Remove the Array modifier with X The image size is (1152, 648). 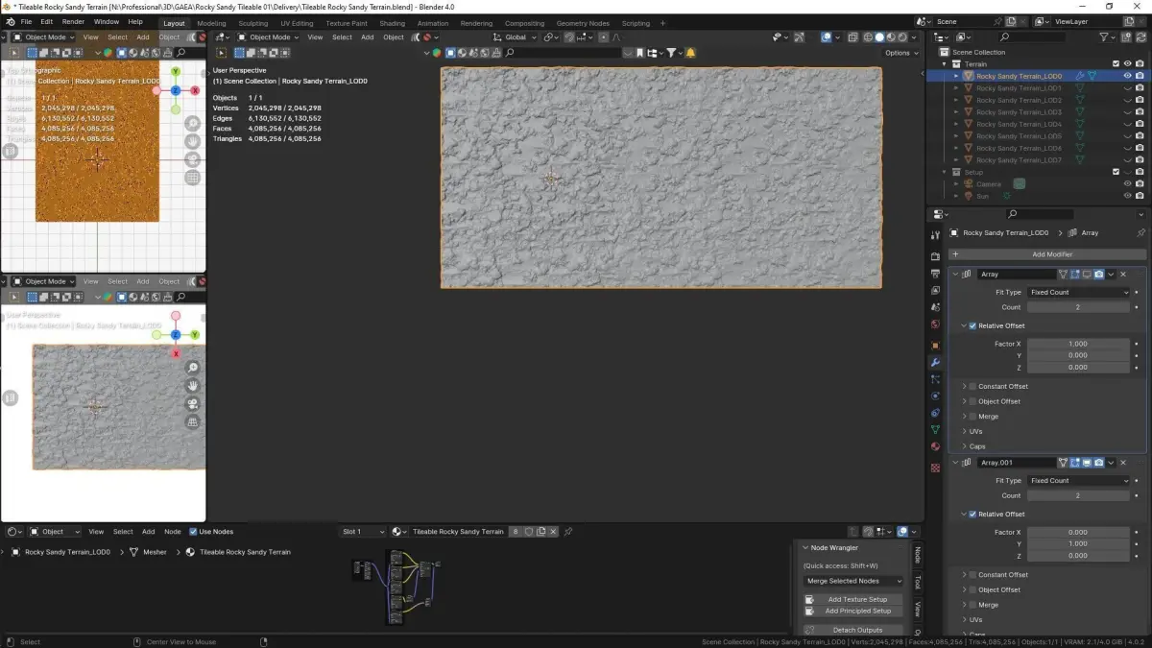[x=1123, y=275]
